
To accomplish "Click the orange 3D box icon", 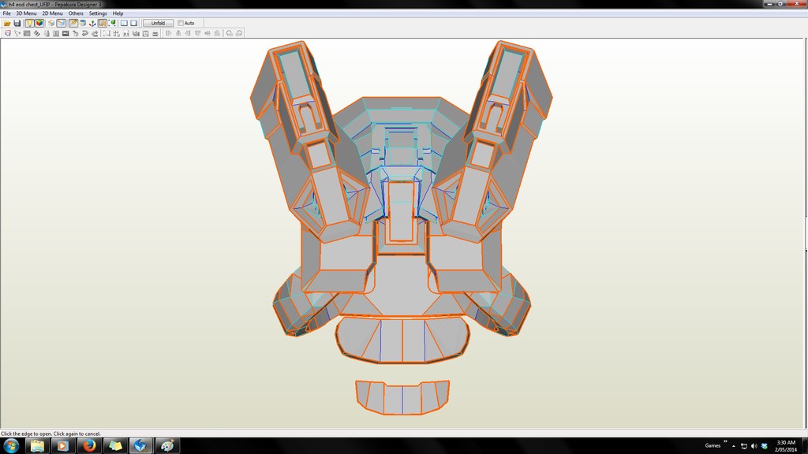I will click(51, 23).
